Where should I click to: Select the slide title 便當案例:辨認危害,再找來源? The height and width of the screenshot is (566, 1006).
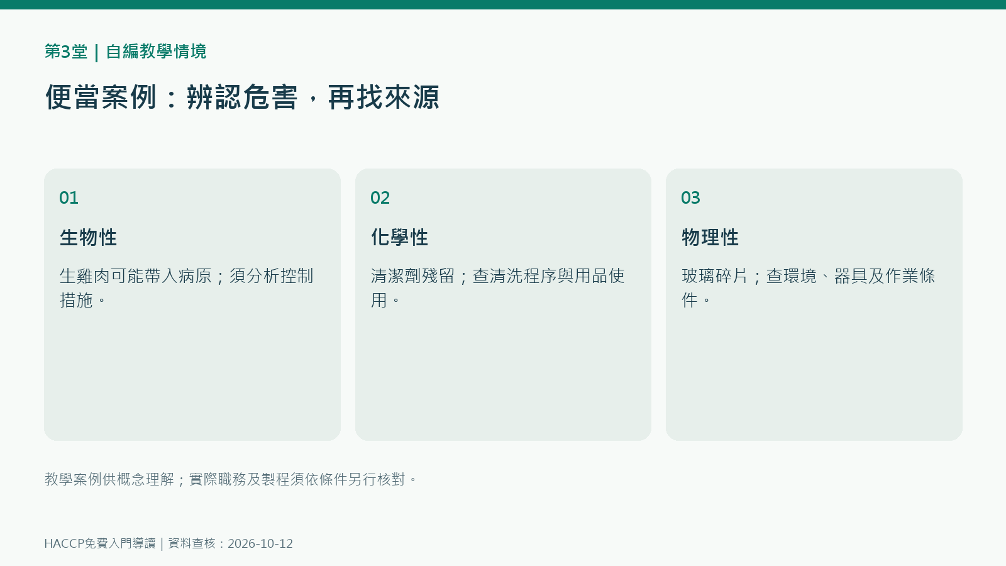point(242,97)
